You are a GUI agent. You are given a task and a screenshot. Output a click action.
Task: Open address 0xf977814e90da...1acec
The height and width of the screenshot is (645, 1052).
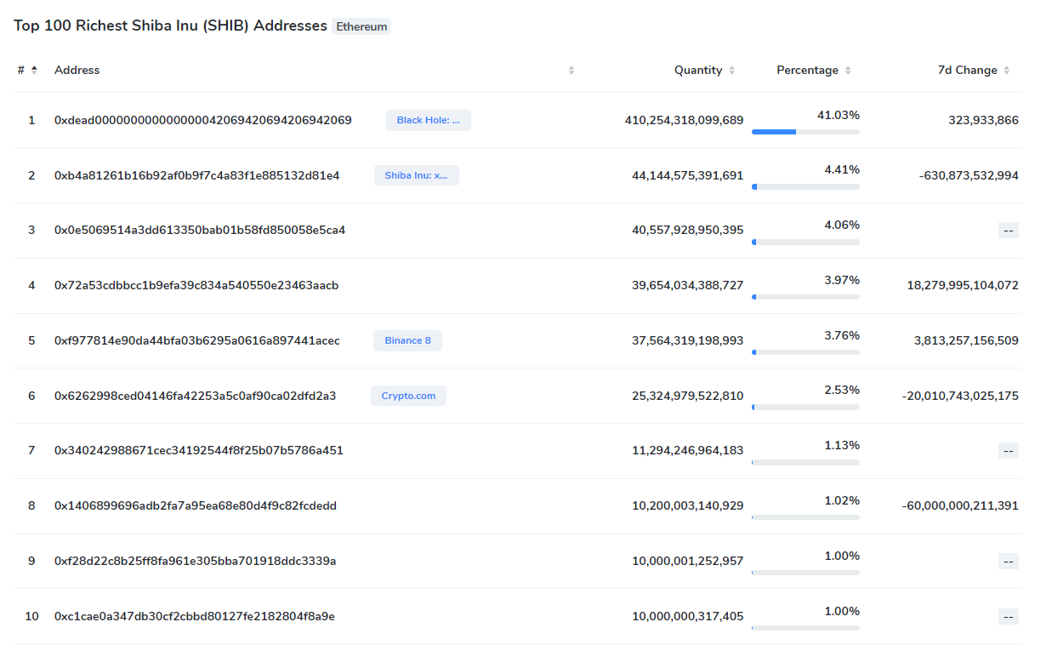[x=197, y=340]
